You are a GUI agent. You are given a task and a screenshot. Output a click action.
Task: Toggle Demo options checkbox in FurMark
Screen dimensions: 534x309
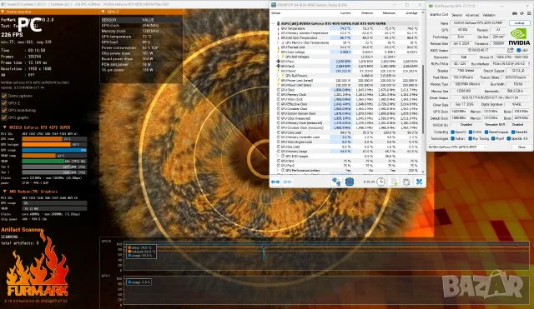click(x=4, y=96)
